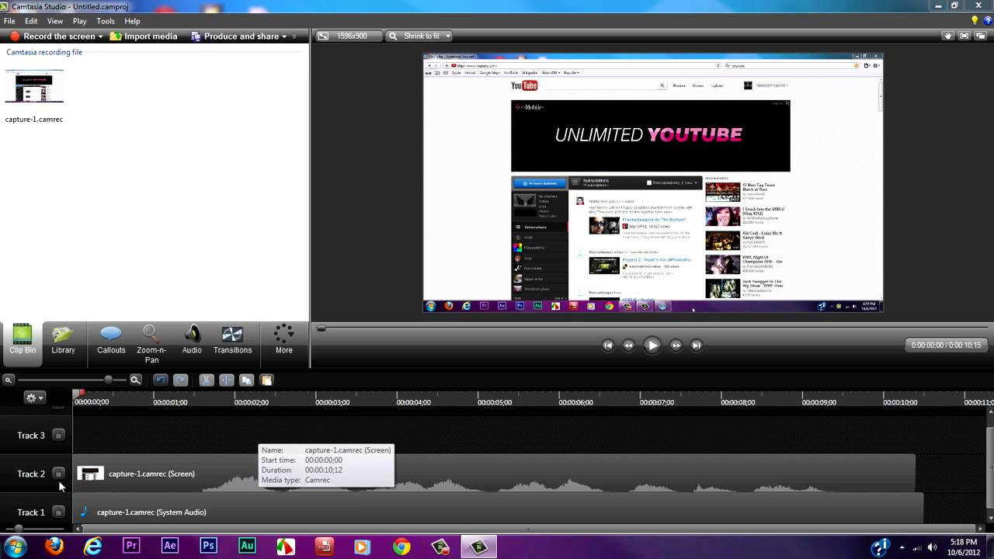
Task: Select capture-1.camrec (System Audio) clip on Track 1
Action: [499, 512]
